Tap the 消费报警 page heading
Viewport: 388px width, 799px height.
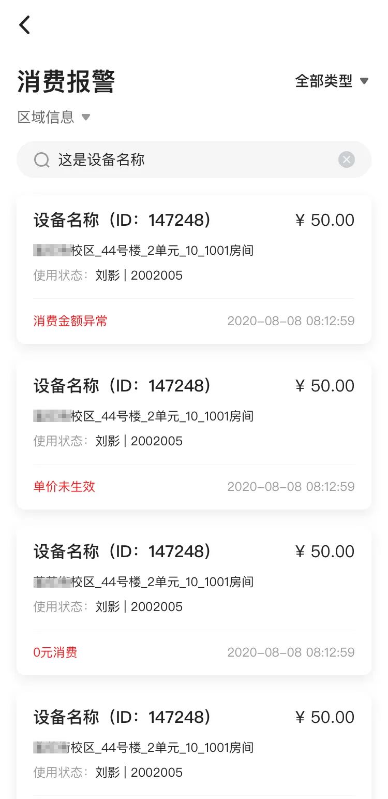[x=66, y=82]
